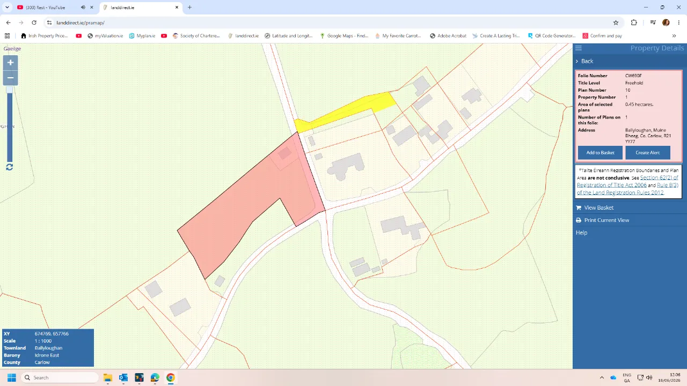Go back in browser history
The image size is (687, 386).
point(8,23)
